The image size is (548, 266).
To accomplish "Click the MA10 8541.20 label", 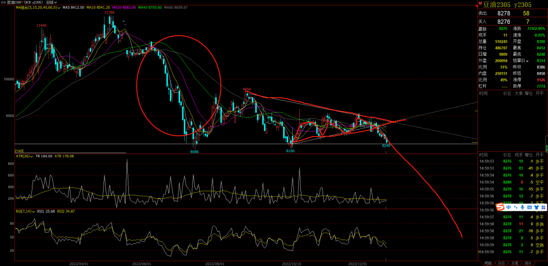I will point(98,7).
